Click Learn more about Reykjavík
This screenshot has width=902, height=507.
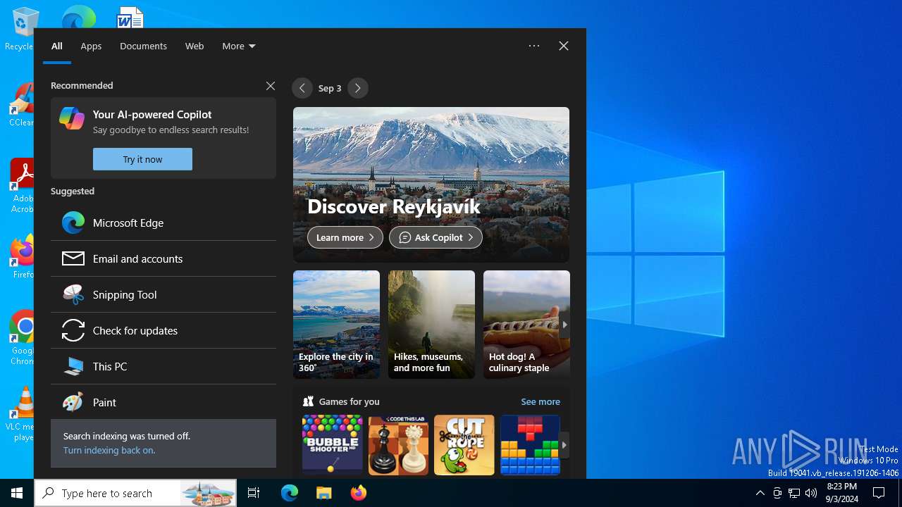tap(345, 237)
